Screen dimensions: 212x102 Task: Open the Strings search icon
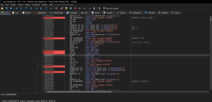click(x=90, y=8)
